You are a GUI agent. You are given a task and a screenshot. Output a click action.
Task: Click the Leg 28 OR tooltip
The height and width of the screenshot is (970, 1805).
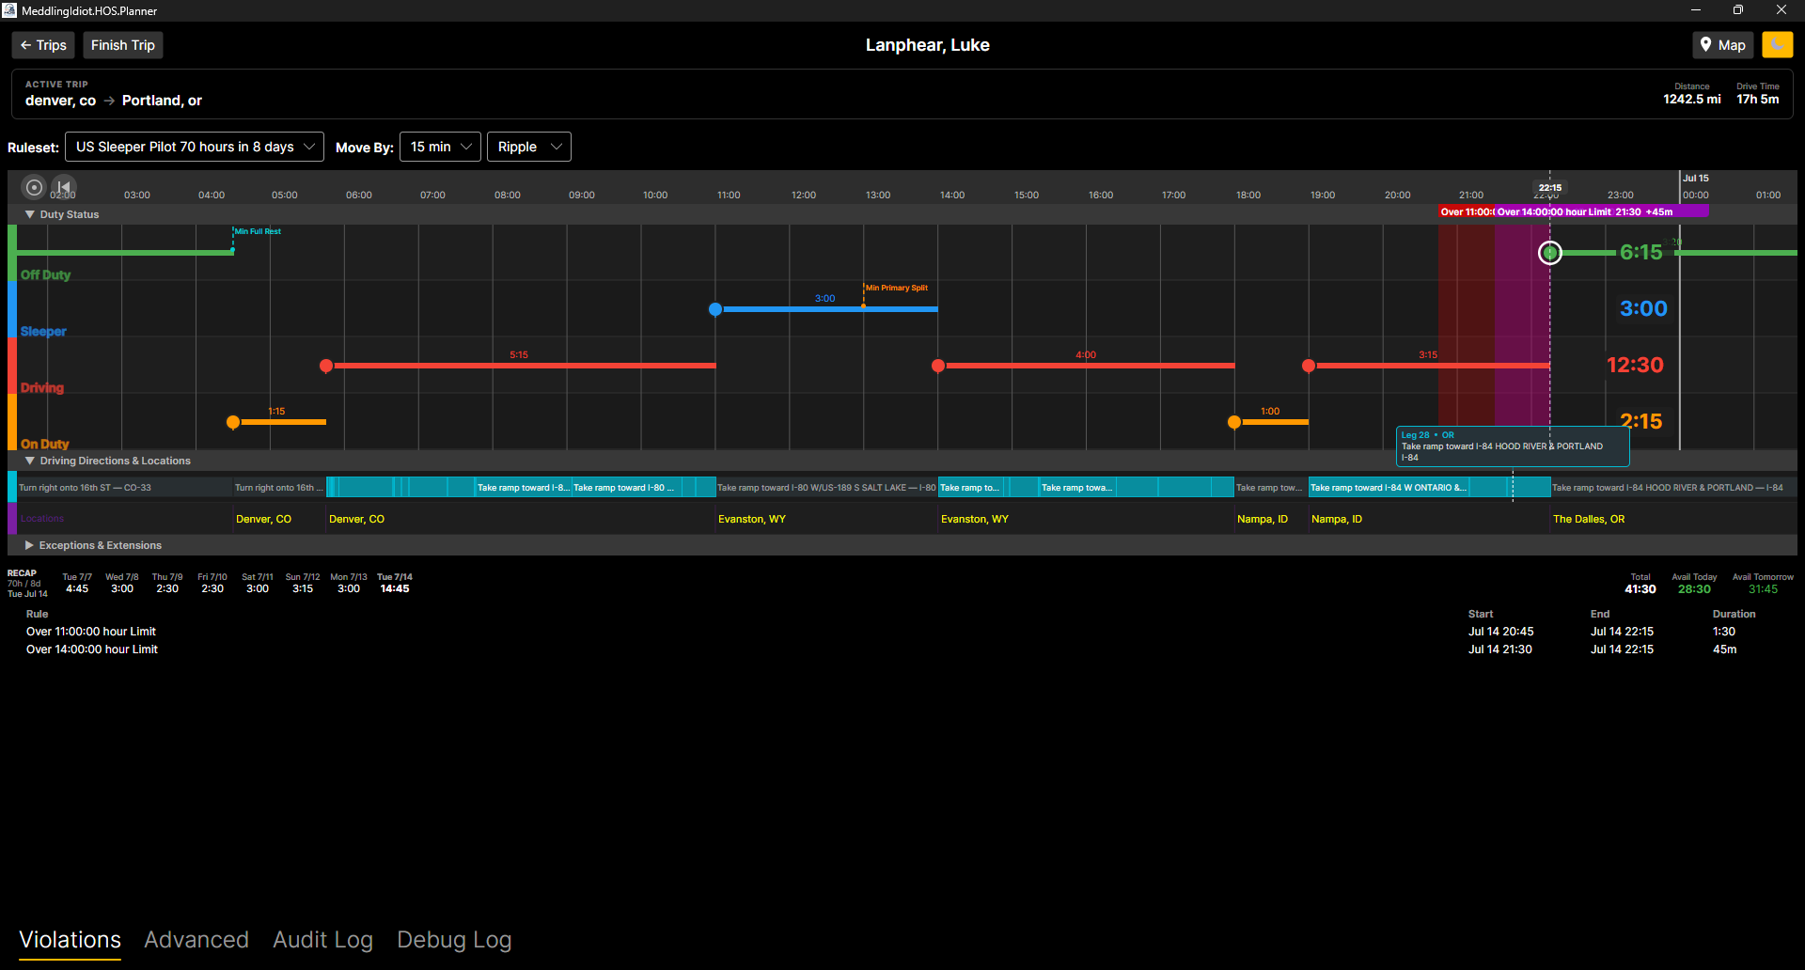(1513, 446)
